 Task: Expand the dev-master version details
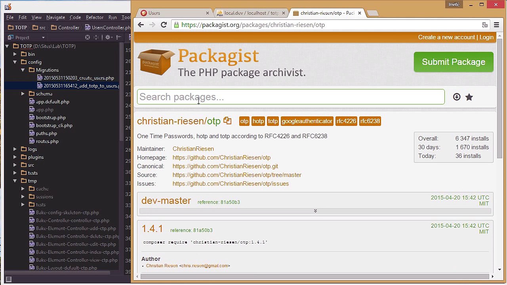315,211
